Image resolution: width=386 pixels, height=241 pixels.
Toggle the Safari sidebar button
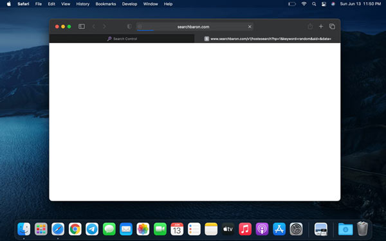pyautogui.click(x=82, y=26)
